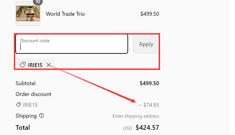
Task: Click the Shipping label
Action: tap(26, 116)
